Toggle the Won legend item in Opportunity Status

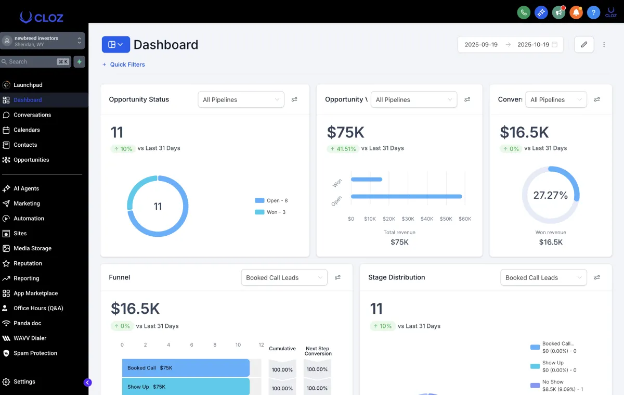tap(270, 212)
